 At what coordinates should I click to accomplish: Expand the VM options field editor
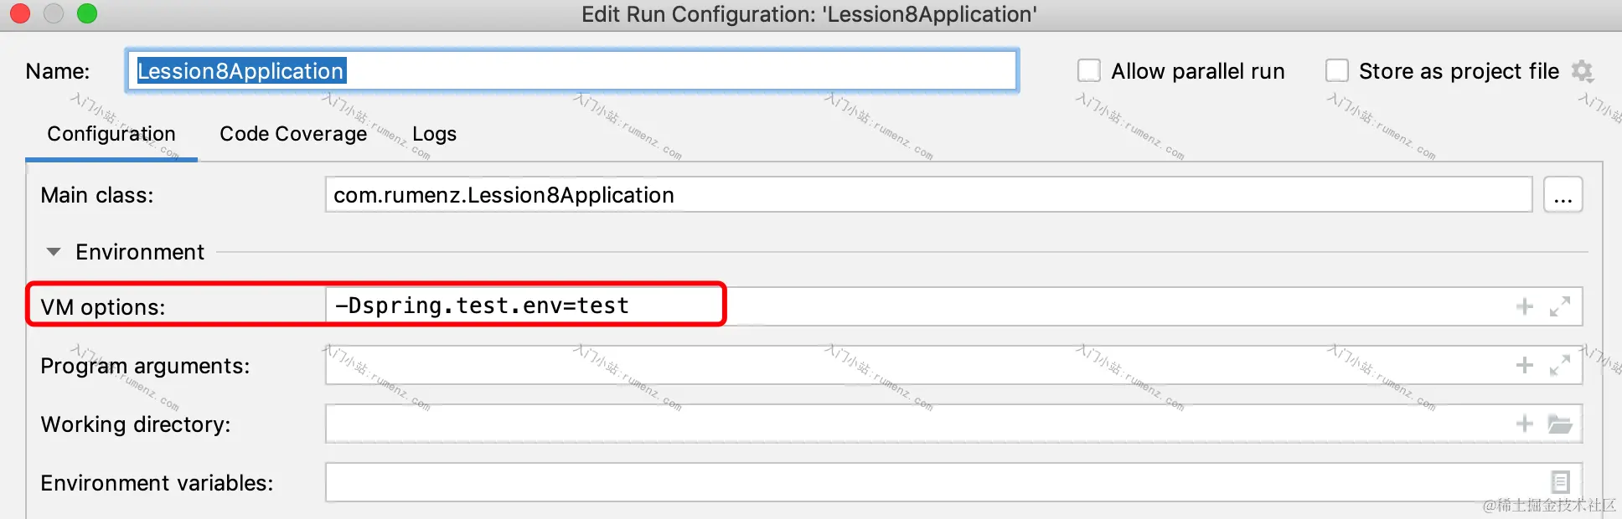pyautogui.click(x=1559, y=306)
